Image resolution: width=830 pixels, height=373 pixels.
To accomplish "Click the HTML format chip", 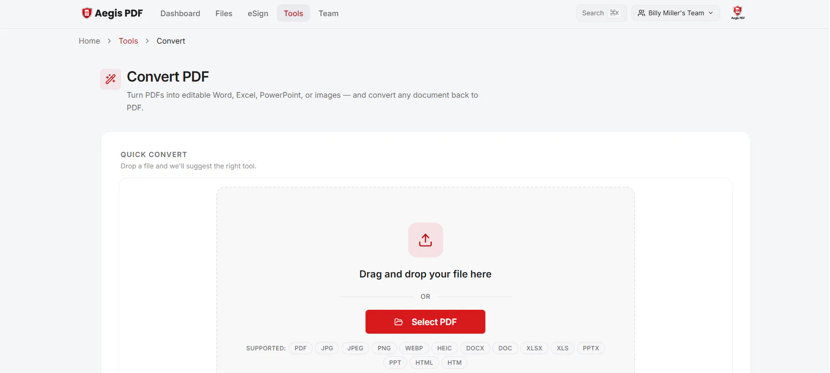I will click(424, 363).
